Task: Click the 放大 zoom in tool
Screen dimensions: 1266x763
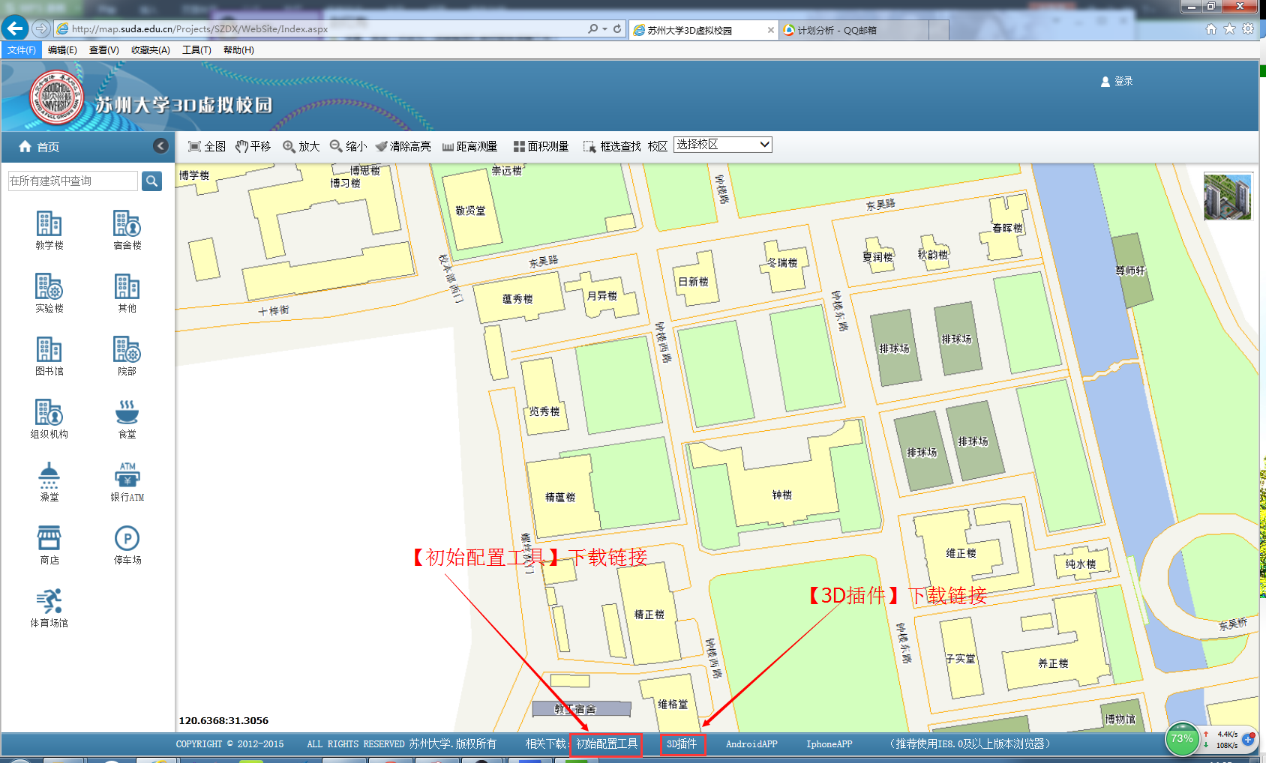Action: click(301, 146)
